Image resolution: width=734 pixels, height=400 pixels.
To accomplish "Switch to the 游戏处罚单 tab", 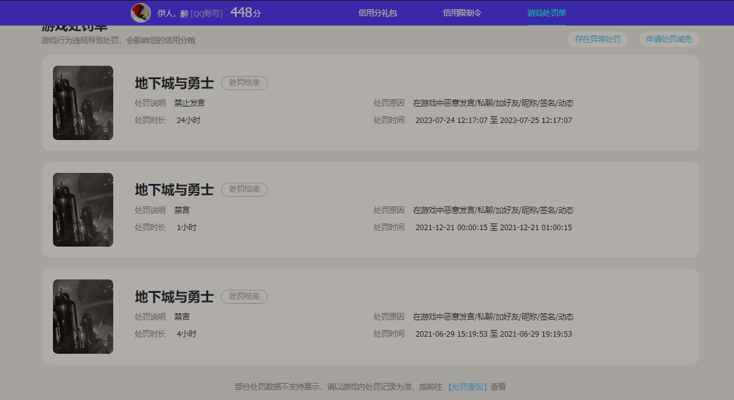I will pos(547,13).
